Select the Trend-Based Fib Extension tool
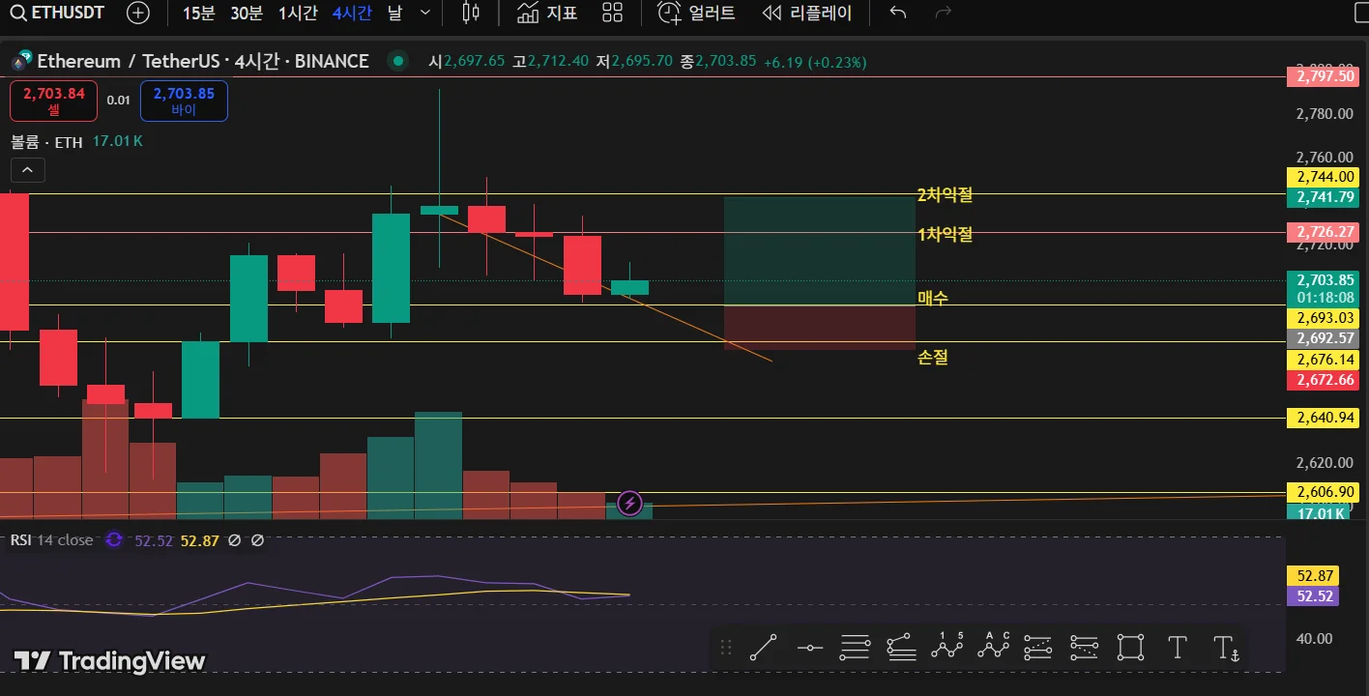Screen dimensions: 1369x696 tap(901, 648)
